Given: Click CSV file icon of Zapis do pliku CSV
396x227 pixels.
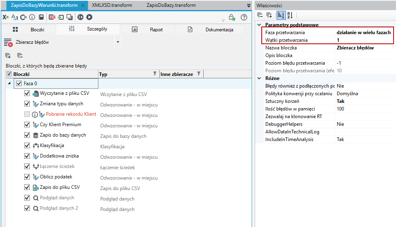Looking at the screenshot, I should click(x=35, y=188).
